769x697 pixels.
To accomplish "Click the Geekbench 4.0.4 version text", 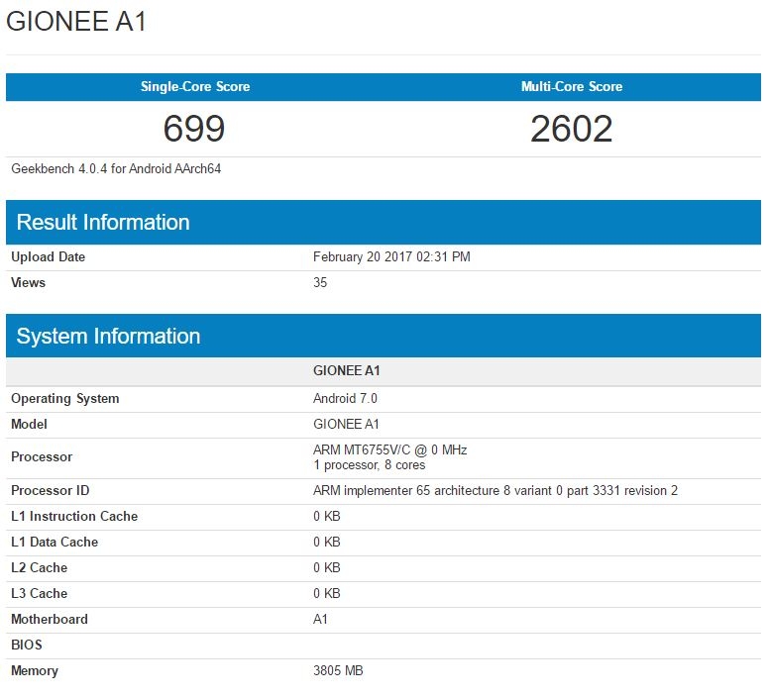I will click(116, 169).
